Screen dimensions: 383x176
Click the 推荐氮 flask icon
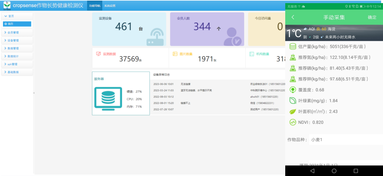pos(293,58)
